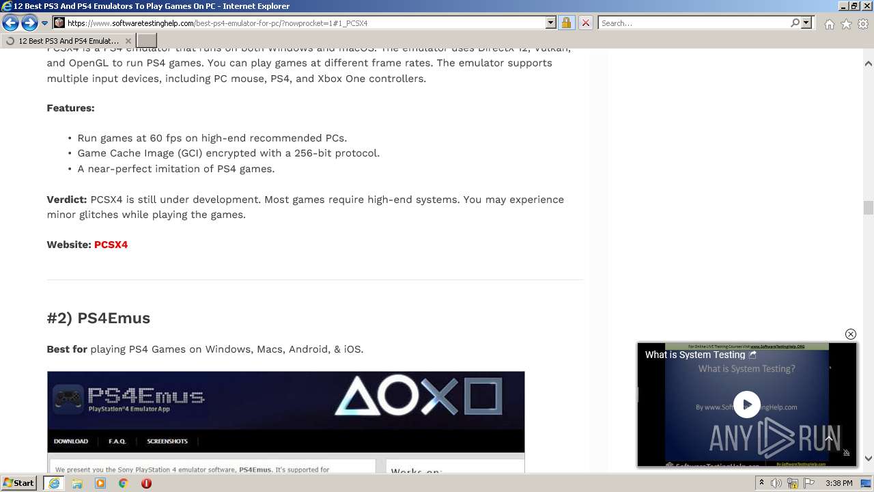874x492 pixels.
Task: Open the volume speaker tray icon
Action: click(777, 483)
